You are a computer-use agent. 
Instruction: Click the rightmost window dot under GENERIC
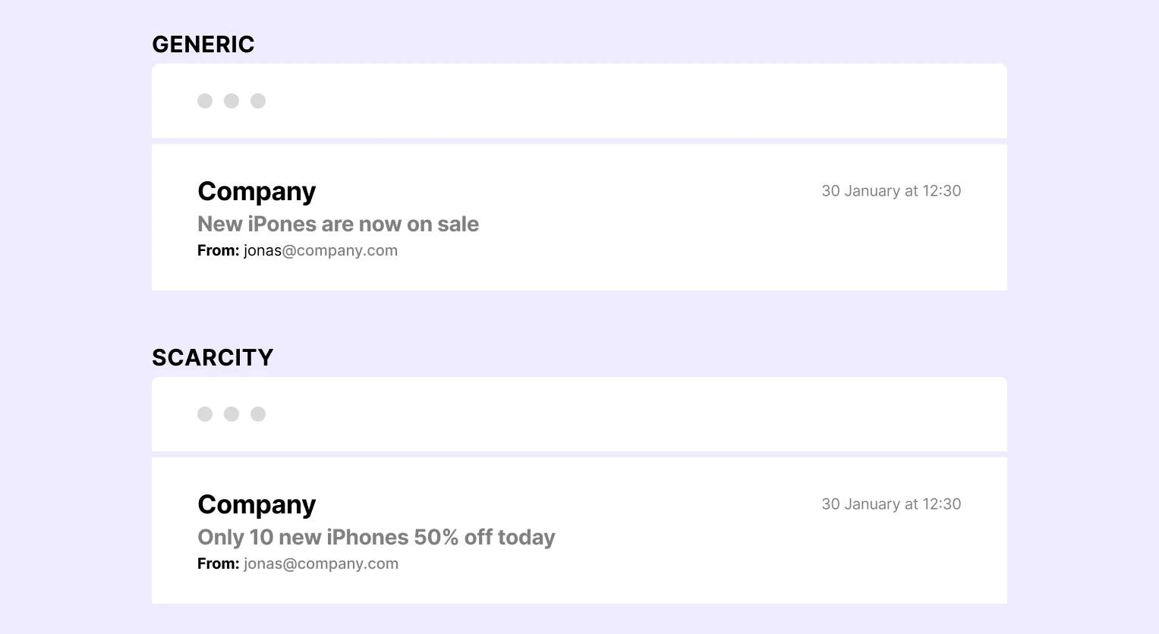point(258,101)
